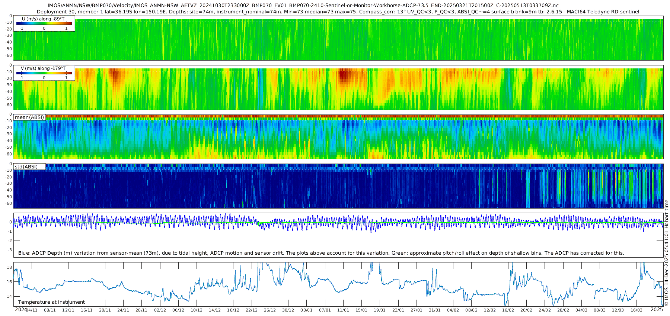The width and height of the screenshot is (670, 316).
Task: Click the 18 tick on temperature axis
Action: pyautogui.click(x=10, y=267)
